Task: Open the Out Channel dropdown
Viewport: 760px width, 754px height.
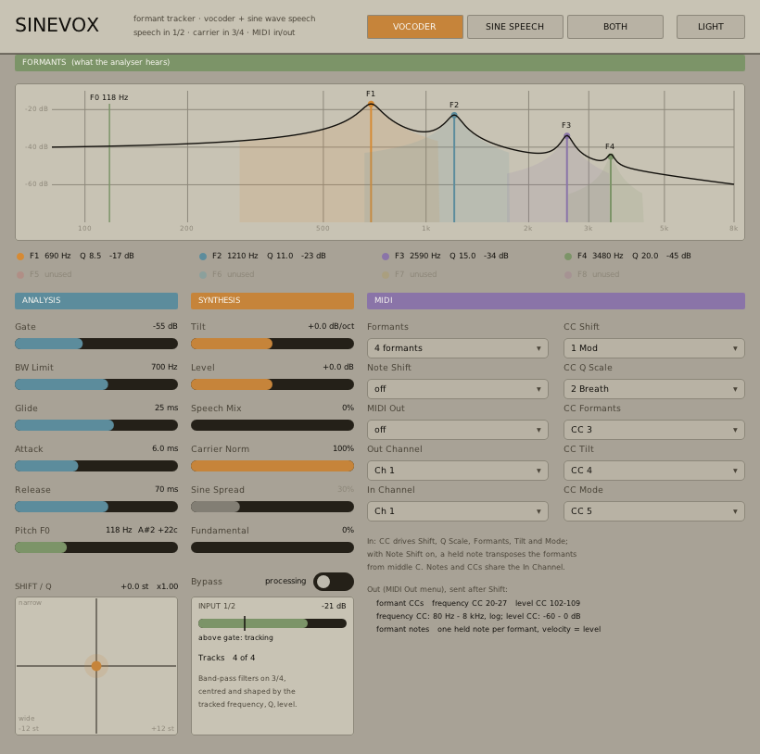Action: point(458,471)
